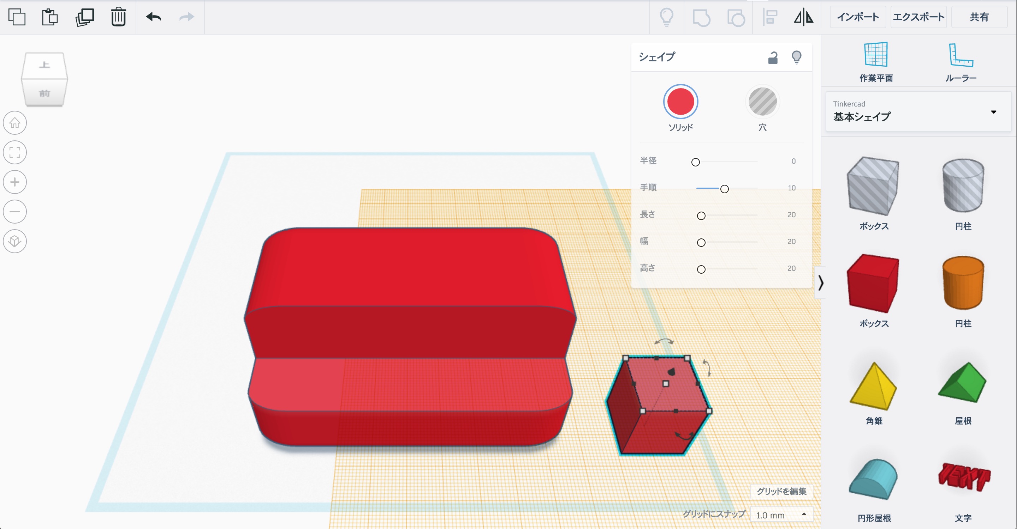The height and width of the screenshot is (529, 1017).
Task: Click the インポート import button
Action: 857,17
